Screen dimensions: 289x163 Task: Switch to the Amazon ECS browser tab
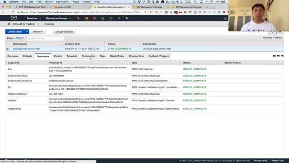(72, 7)
